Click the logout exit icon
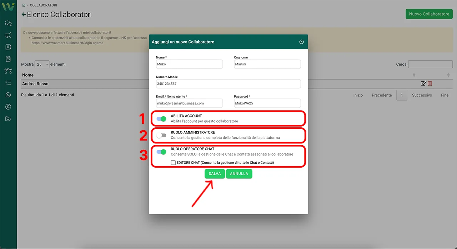Viewport: 457px width, 249px height. point(8,119)
